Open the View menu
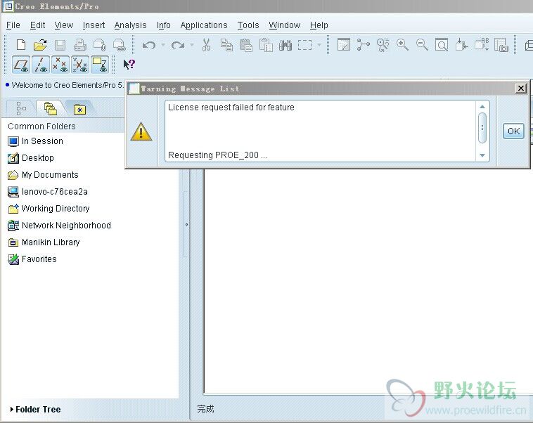Viewport: 533px width, 423px height. point(63,25)
